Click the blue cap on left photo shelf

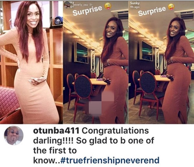(58, 19)
